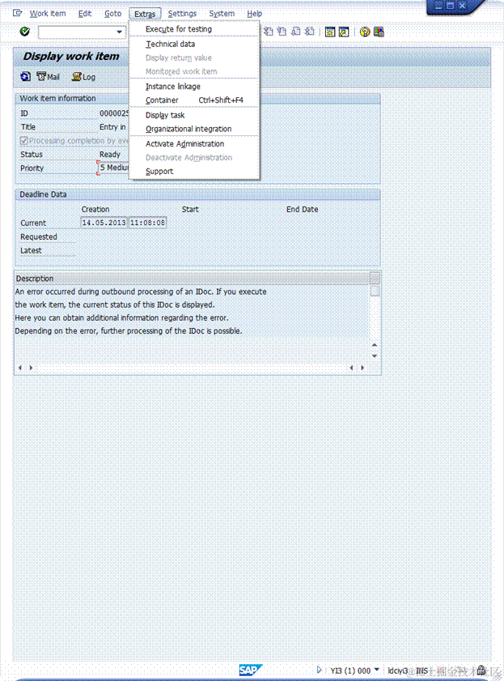This screenshot has width=504, height=681.
Task: Click the INS insert mode indicator
Action: pos(421,670)
